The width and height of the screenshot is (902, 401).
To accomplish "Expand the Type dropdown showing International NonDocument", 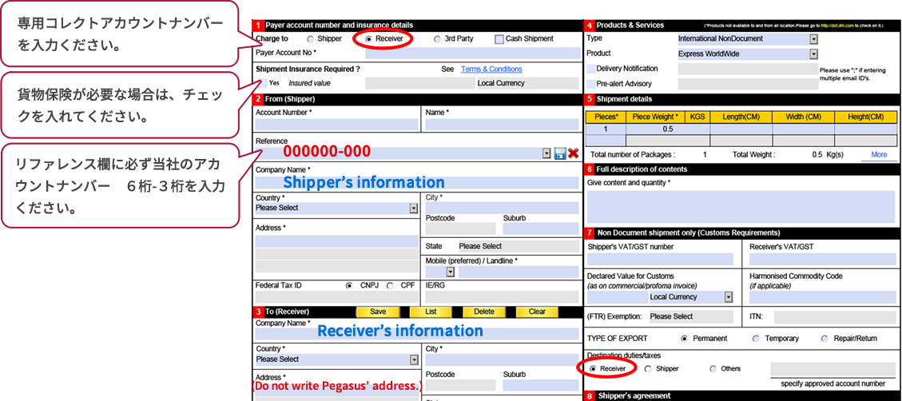I will 813,39.
